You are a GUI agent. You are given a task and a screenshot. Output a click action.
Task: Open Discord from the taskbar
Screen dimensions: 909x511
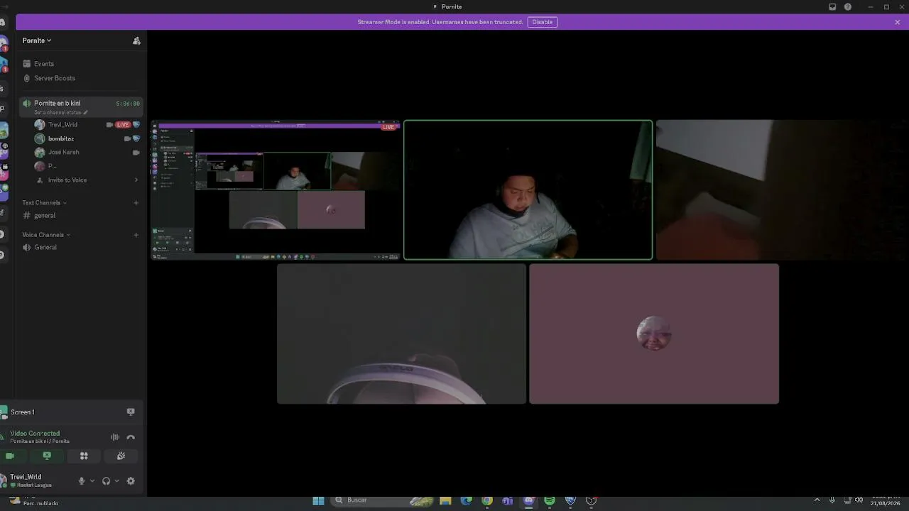point(529,501)
